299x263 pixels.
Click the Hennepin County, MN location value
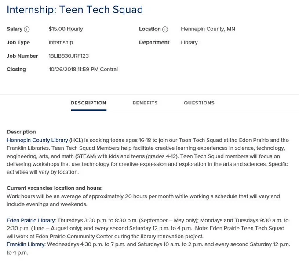(208, 29)
